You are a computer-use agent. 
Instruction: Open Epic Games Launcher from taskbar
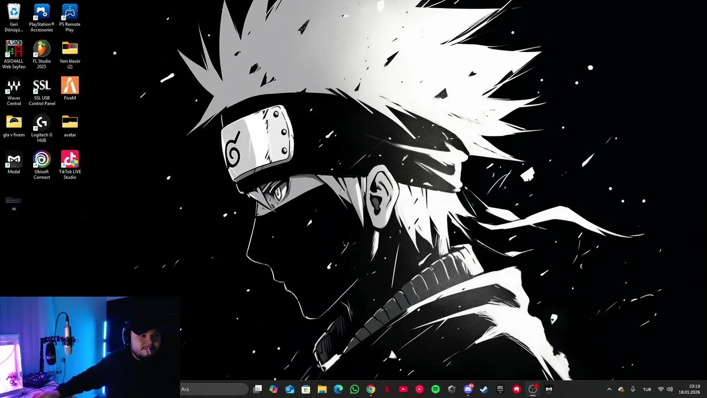(x=500, y=389)
